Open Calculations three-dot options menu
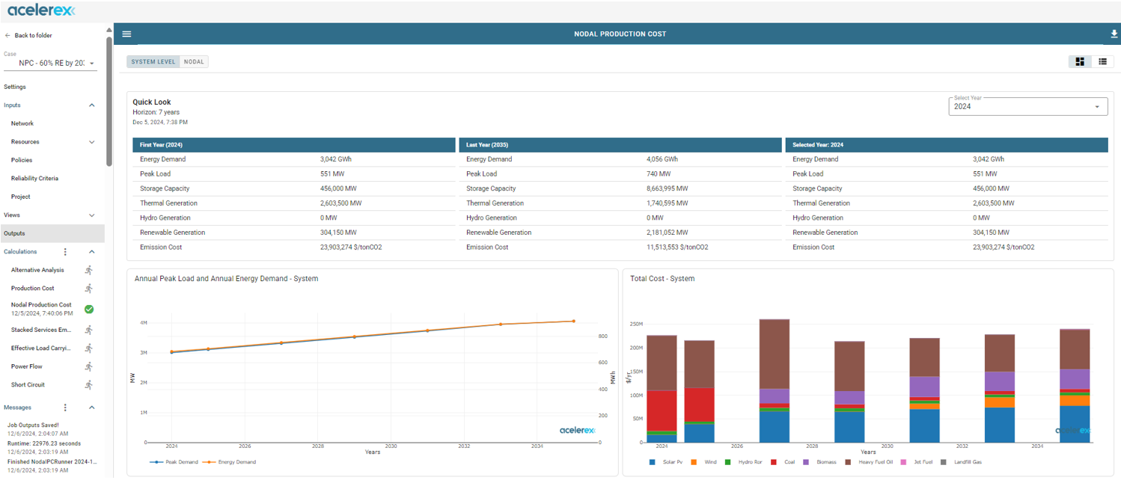The width and height of the screenshot is (1121, 489). [x=65, y=252]
